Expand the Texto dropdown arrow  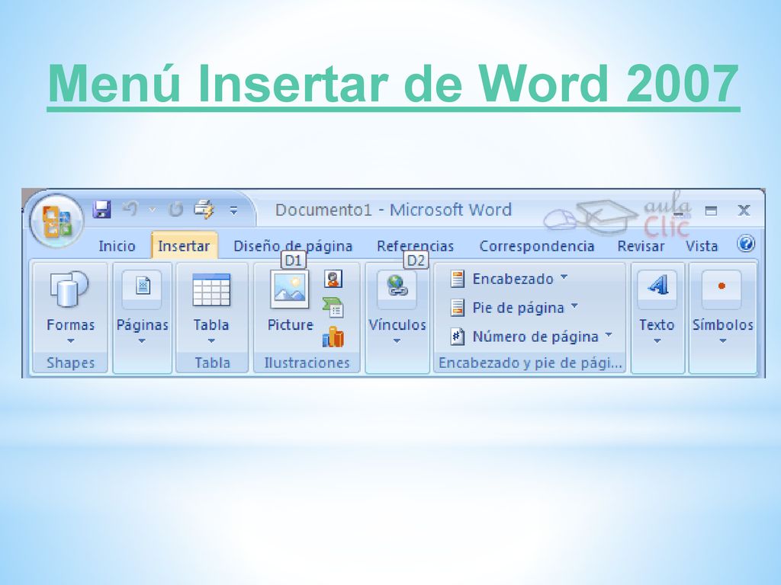657,341
